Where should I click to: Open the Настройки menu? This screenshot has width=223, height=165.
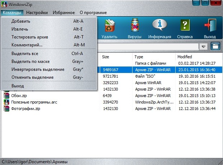point(37,13)
